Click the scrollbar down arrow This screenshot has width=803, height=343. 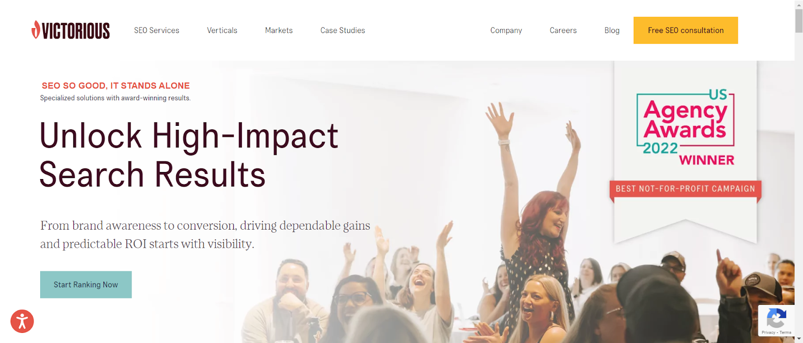pyautogui.click(x=798, y=339)
